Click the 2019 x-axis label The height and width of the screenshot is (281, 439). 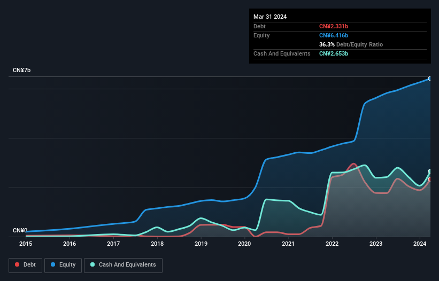point(201,244)
